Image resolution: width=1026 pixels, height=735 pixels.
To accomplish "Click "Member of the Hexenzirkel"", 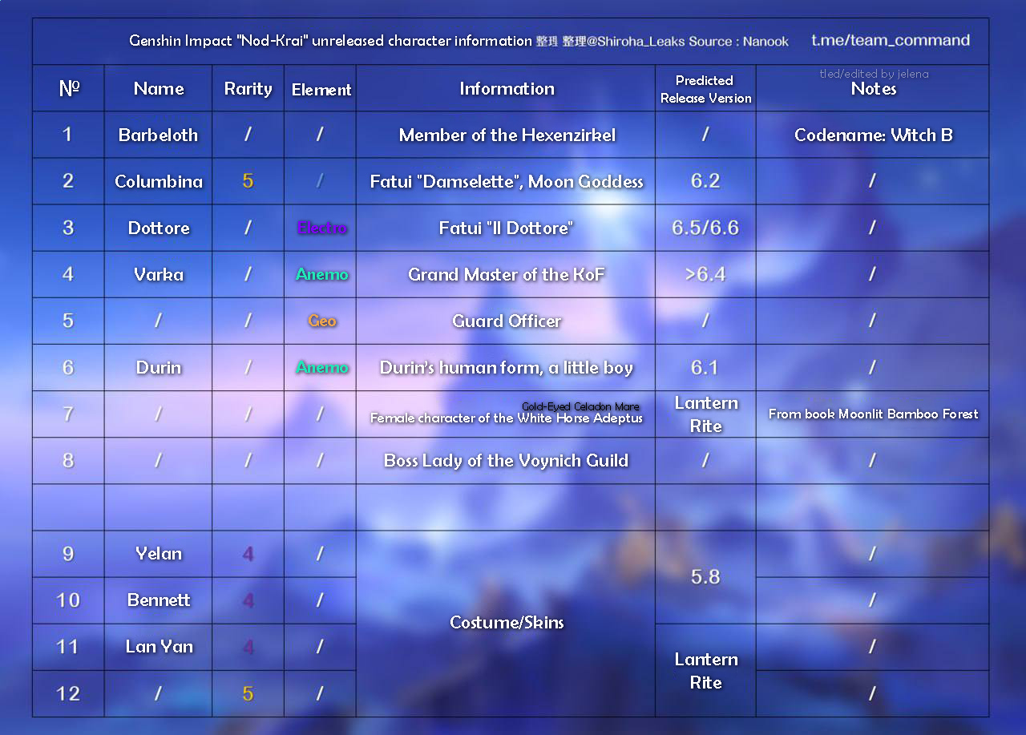I will [507, 135].
